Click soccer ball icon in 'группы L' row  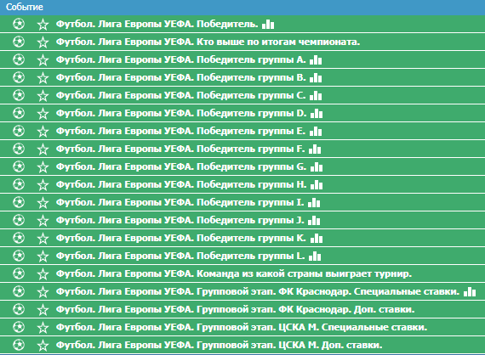click(x=19, y=256)
